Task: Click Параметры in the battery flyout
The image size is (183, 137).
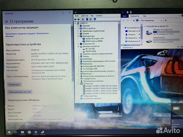Action: [177, 116]
